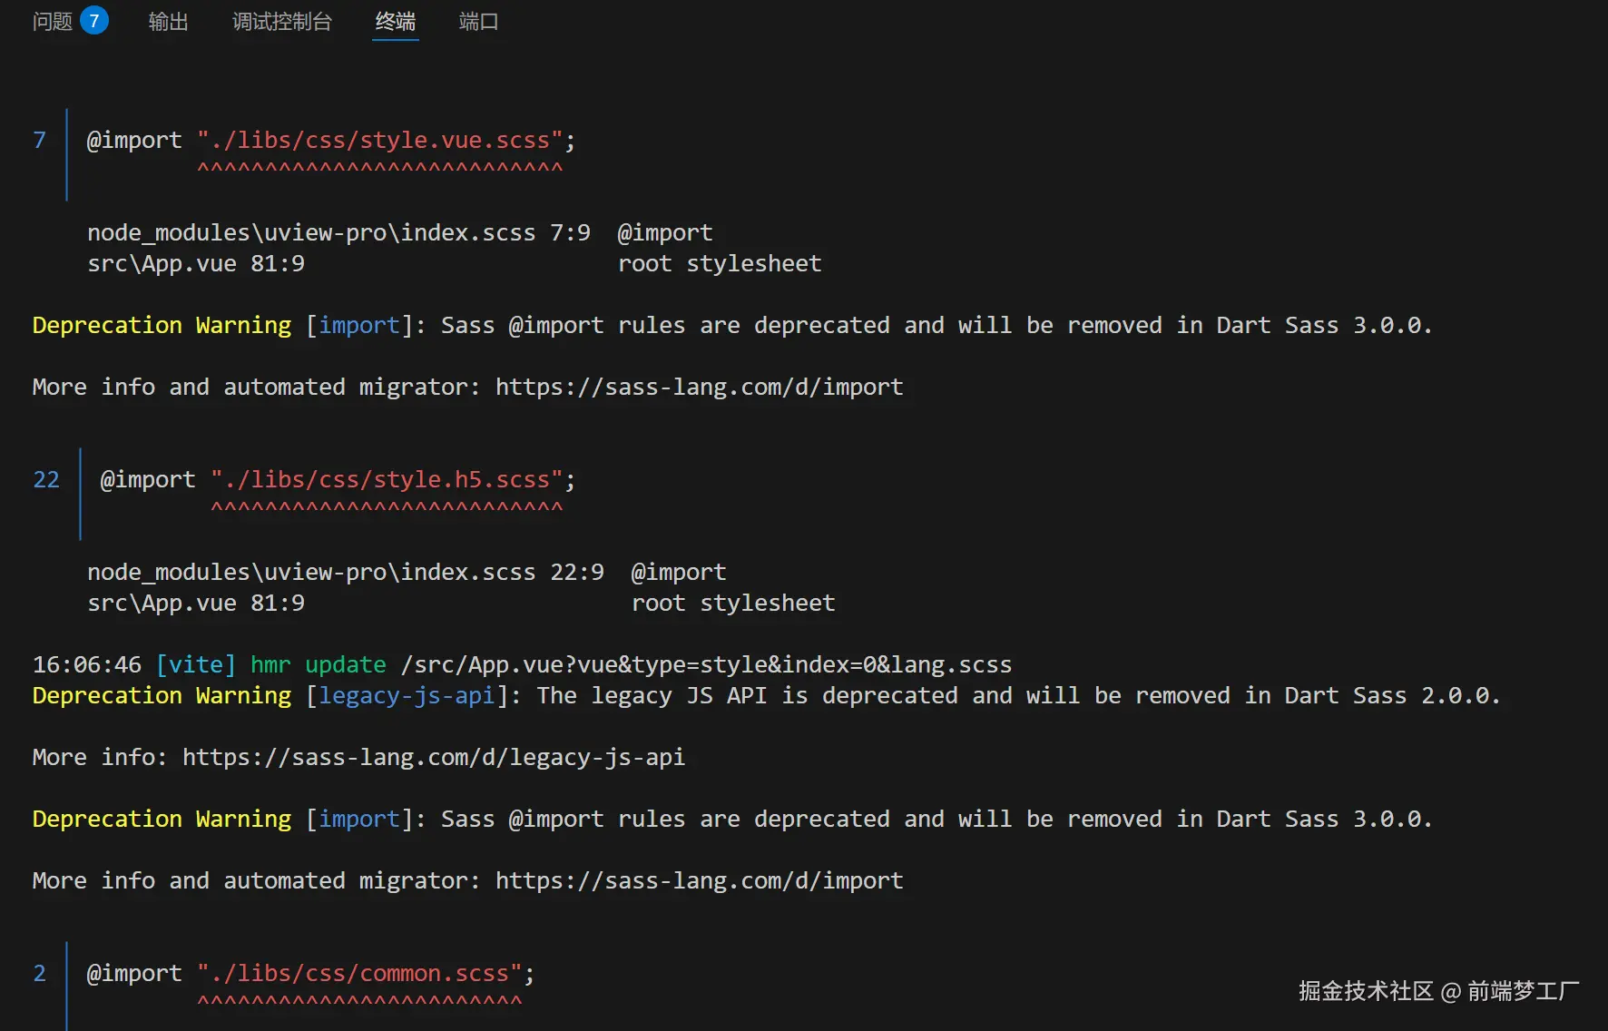Image resolution: width=1608 pixels, height=1031 pixels.
Task: Click the ./libs/css/common.scss import path
Action: 359,973
